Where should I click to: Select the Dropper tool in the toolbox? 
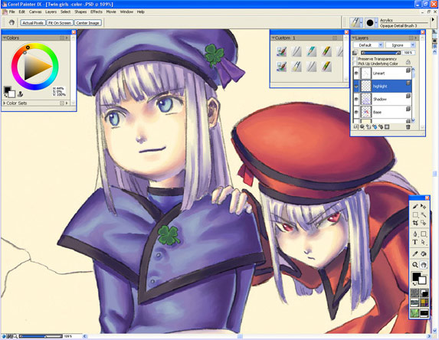[415, 254]
